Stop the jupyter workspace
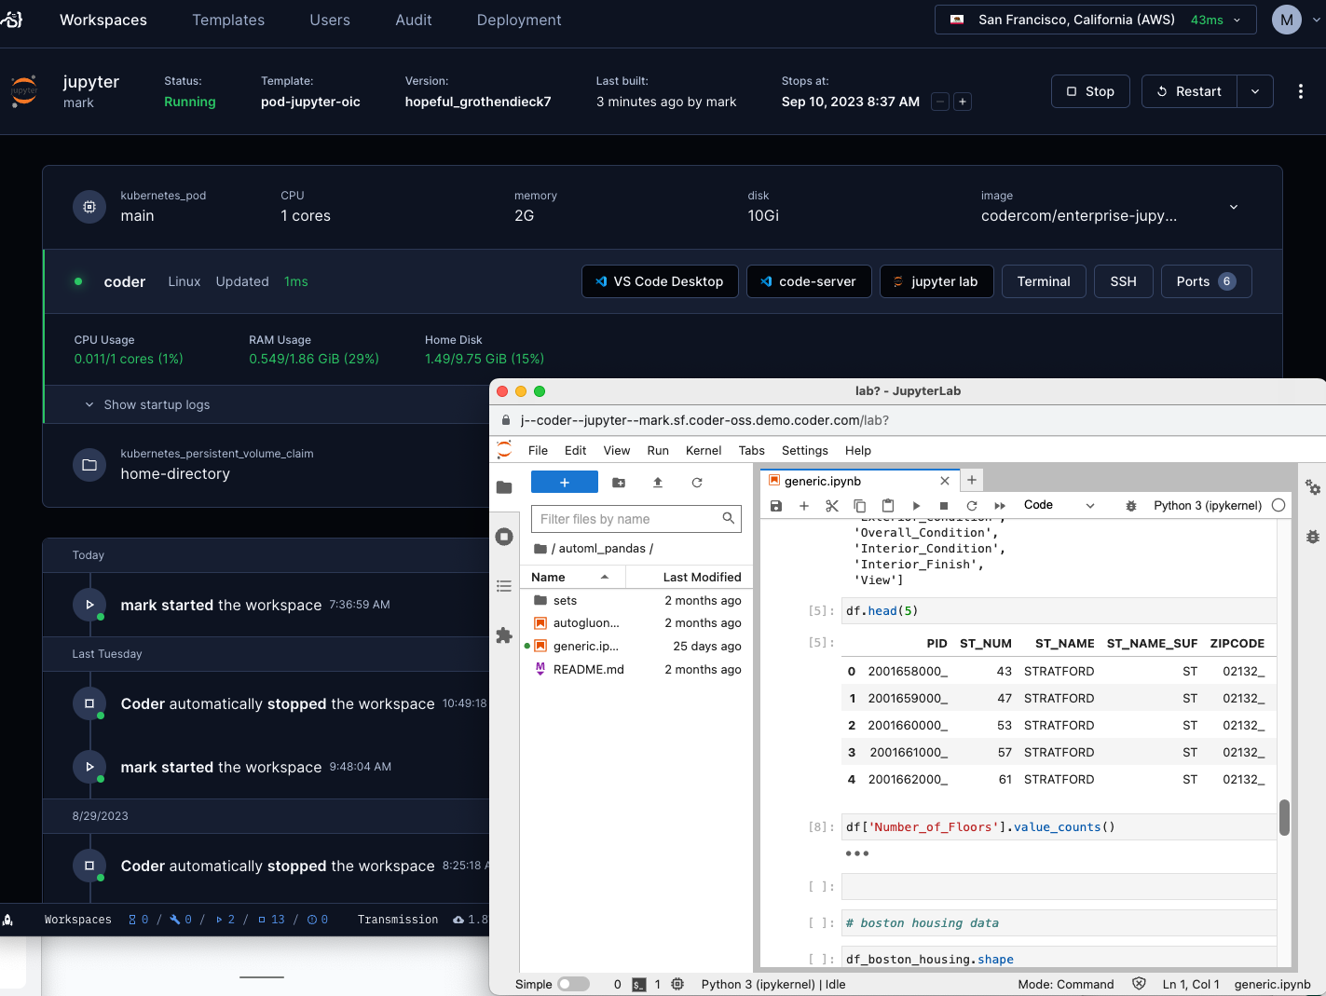 pos(1090,91)
